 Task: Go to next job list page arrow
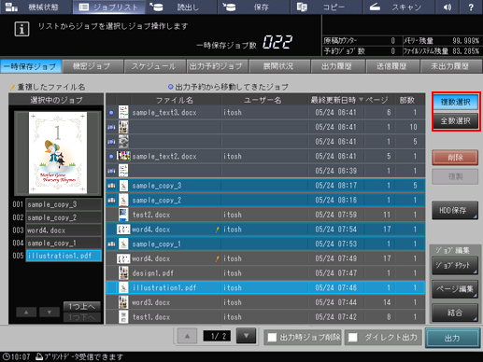click(246, 336)
